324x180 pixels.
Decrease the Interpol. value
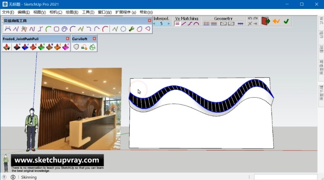click(154, 24)
